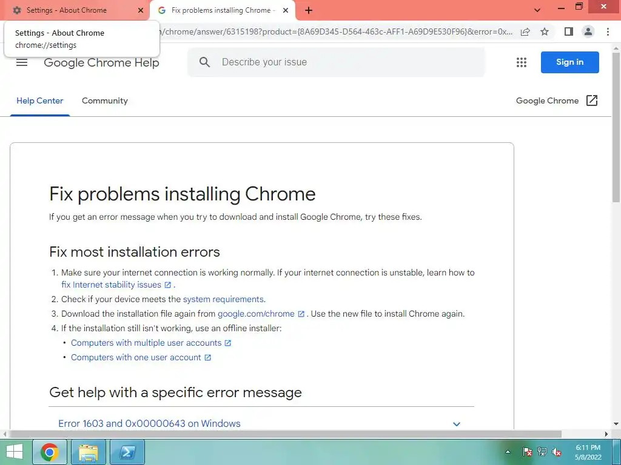
Task: Show hidden system tray icons
Action: click(508, 452)
